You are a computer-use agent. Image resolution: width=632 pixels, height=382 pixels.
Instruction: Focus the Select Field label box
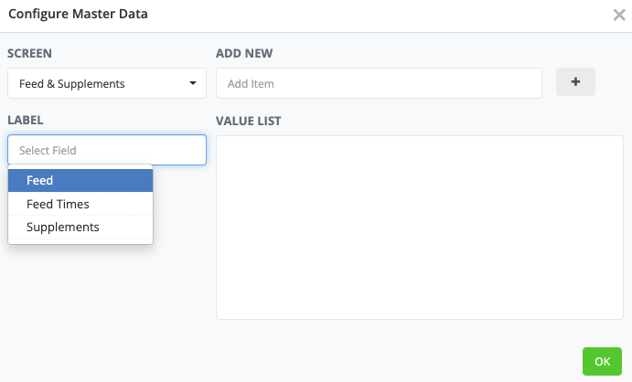[107, 150]
